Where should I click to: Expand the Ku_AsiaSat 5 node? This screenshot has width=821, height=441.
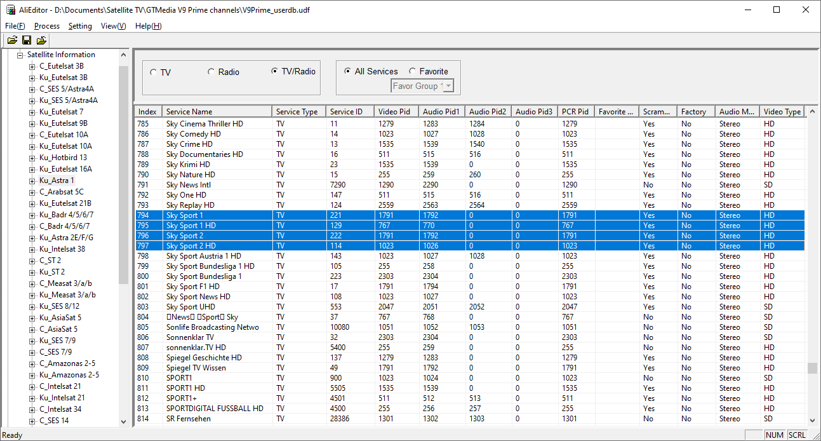(32, 318)
